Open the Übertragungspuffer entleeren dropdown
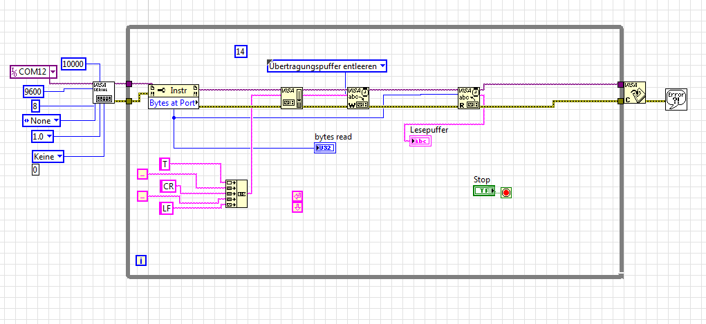 click(x=382, y=66)
